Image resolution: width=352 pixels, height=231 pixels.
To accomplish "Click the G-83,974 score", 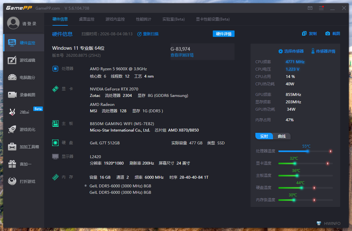I will click(x=180, y=49).
